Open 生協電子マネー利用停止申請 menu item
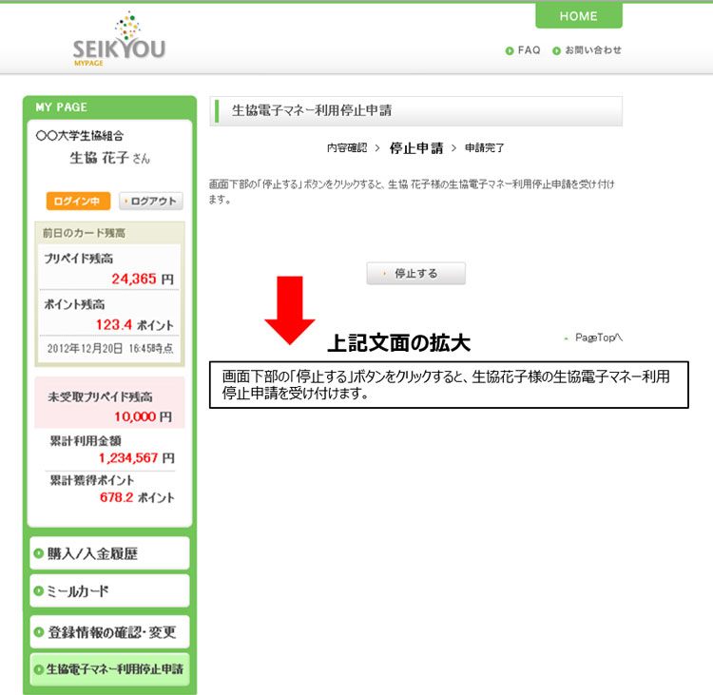This screenshot has height=695, width=713. click(109, 669)
